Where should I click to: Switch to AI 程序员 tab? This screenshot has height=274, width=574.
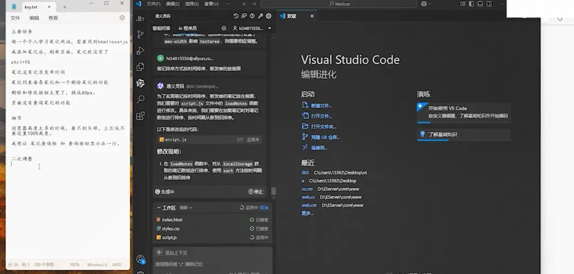pyautogui.click(x=188, y=28)
